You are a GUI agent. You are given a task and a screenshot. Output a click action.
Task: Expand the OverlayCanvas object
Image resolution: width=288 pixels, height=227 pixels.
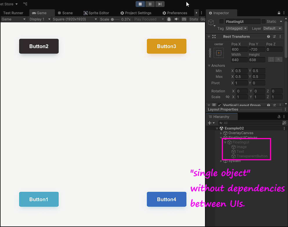[221, 133]
